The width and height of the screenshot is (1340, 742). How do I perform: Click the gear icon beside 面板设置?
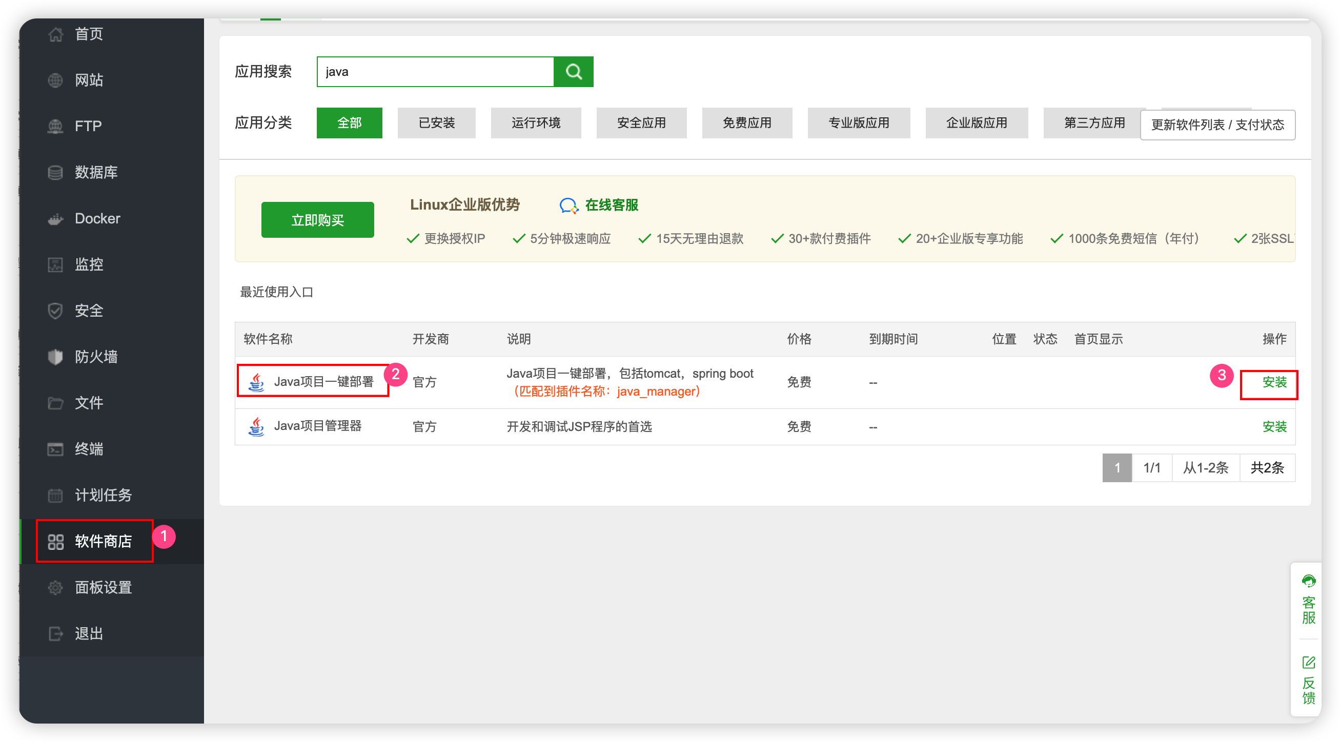point(56,588)
